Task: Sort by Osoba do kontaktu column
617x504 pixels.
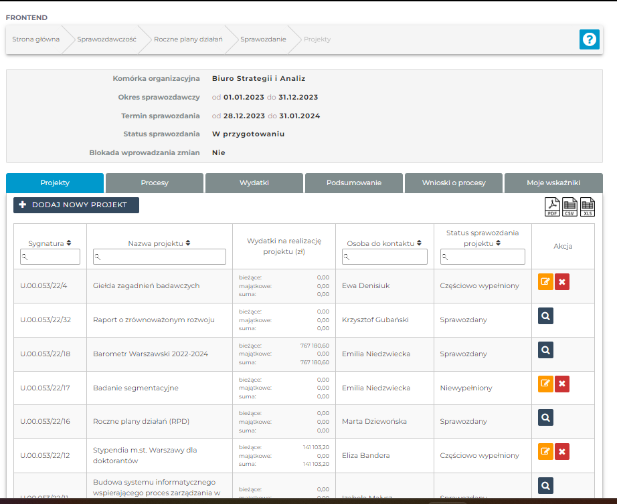Action: coord(384,243)
